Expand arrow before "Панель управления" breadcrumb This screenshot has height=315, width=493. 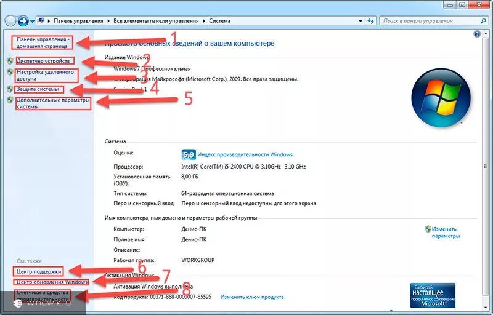pyautogui.click(x=49, y=21)
